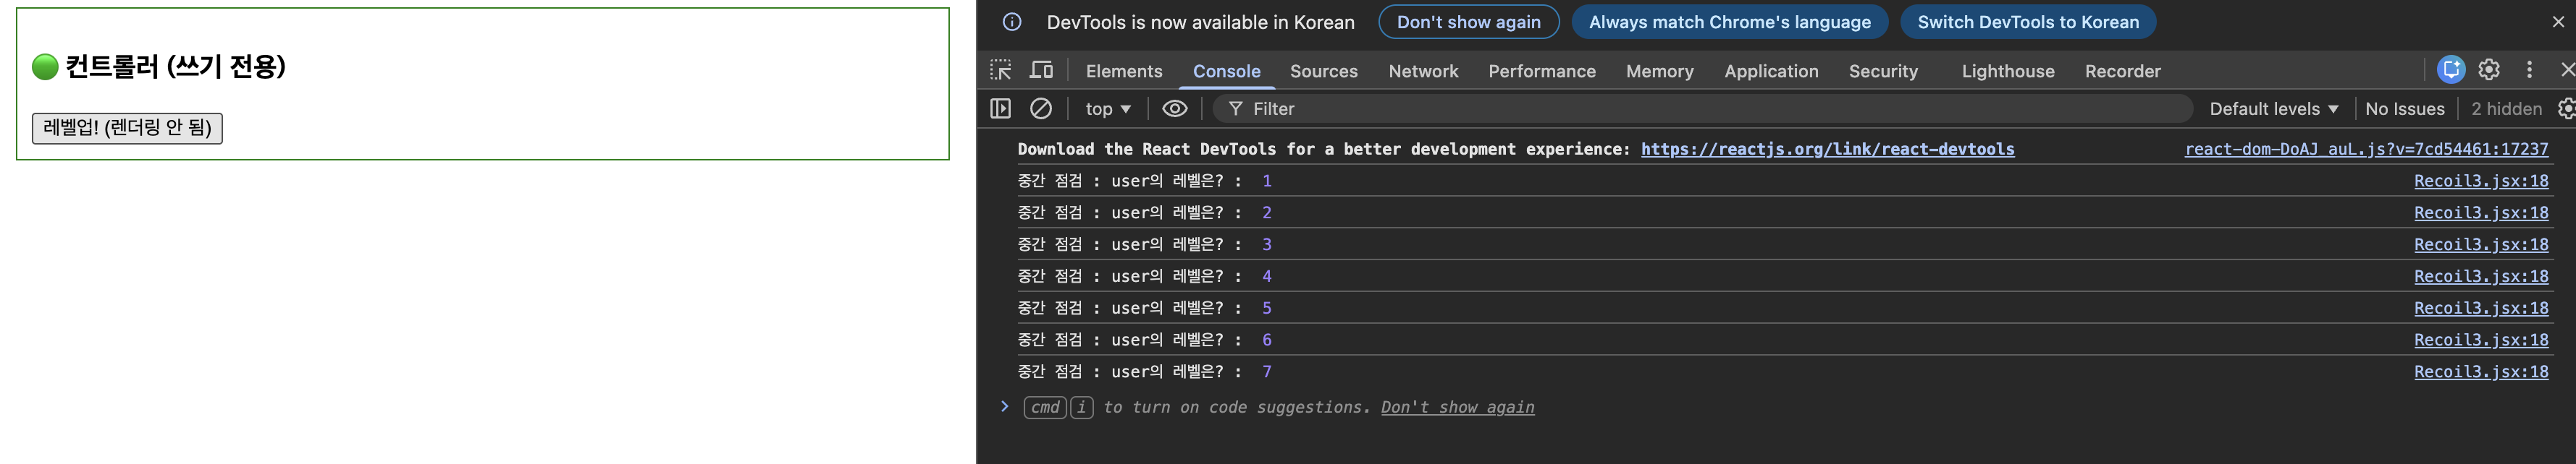Open the Default levels dropdown
The height and width of the screenshot is (464, 2576).
pos(2273,108)
